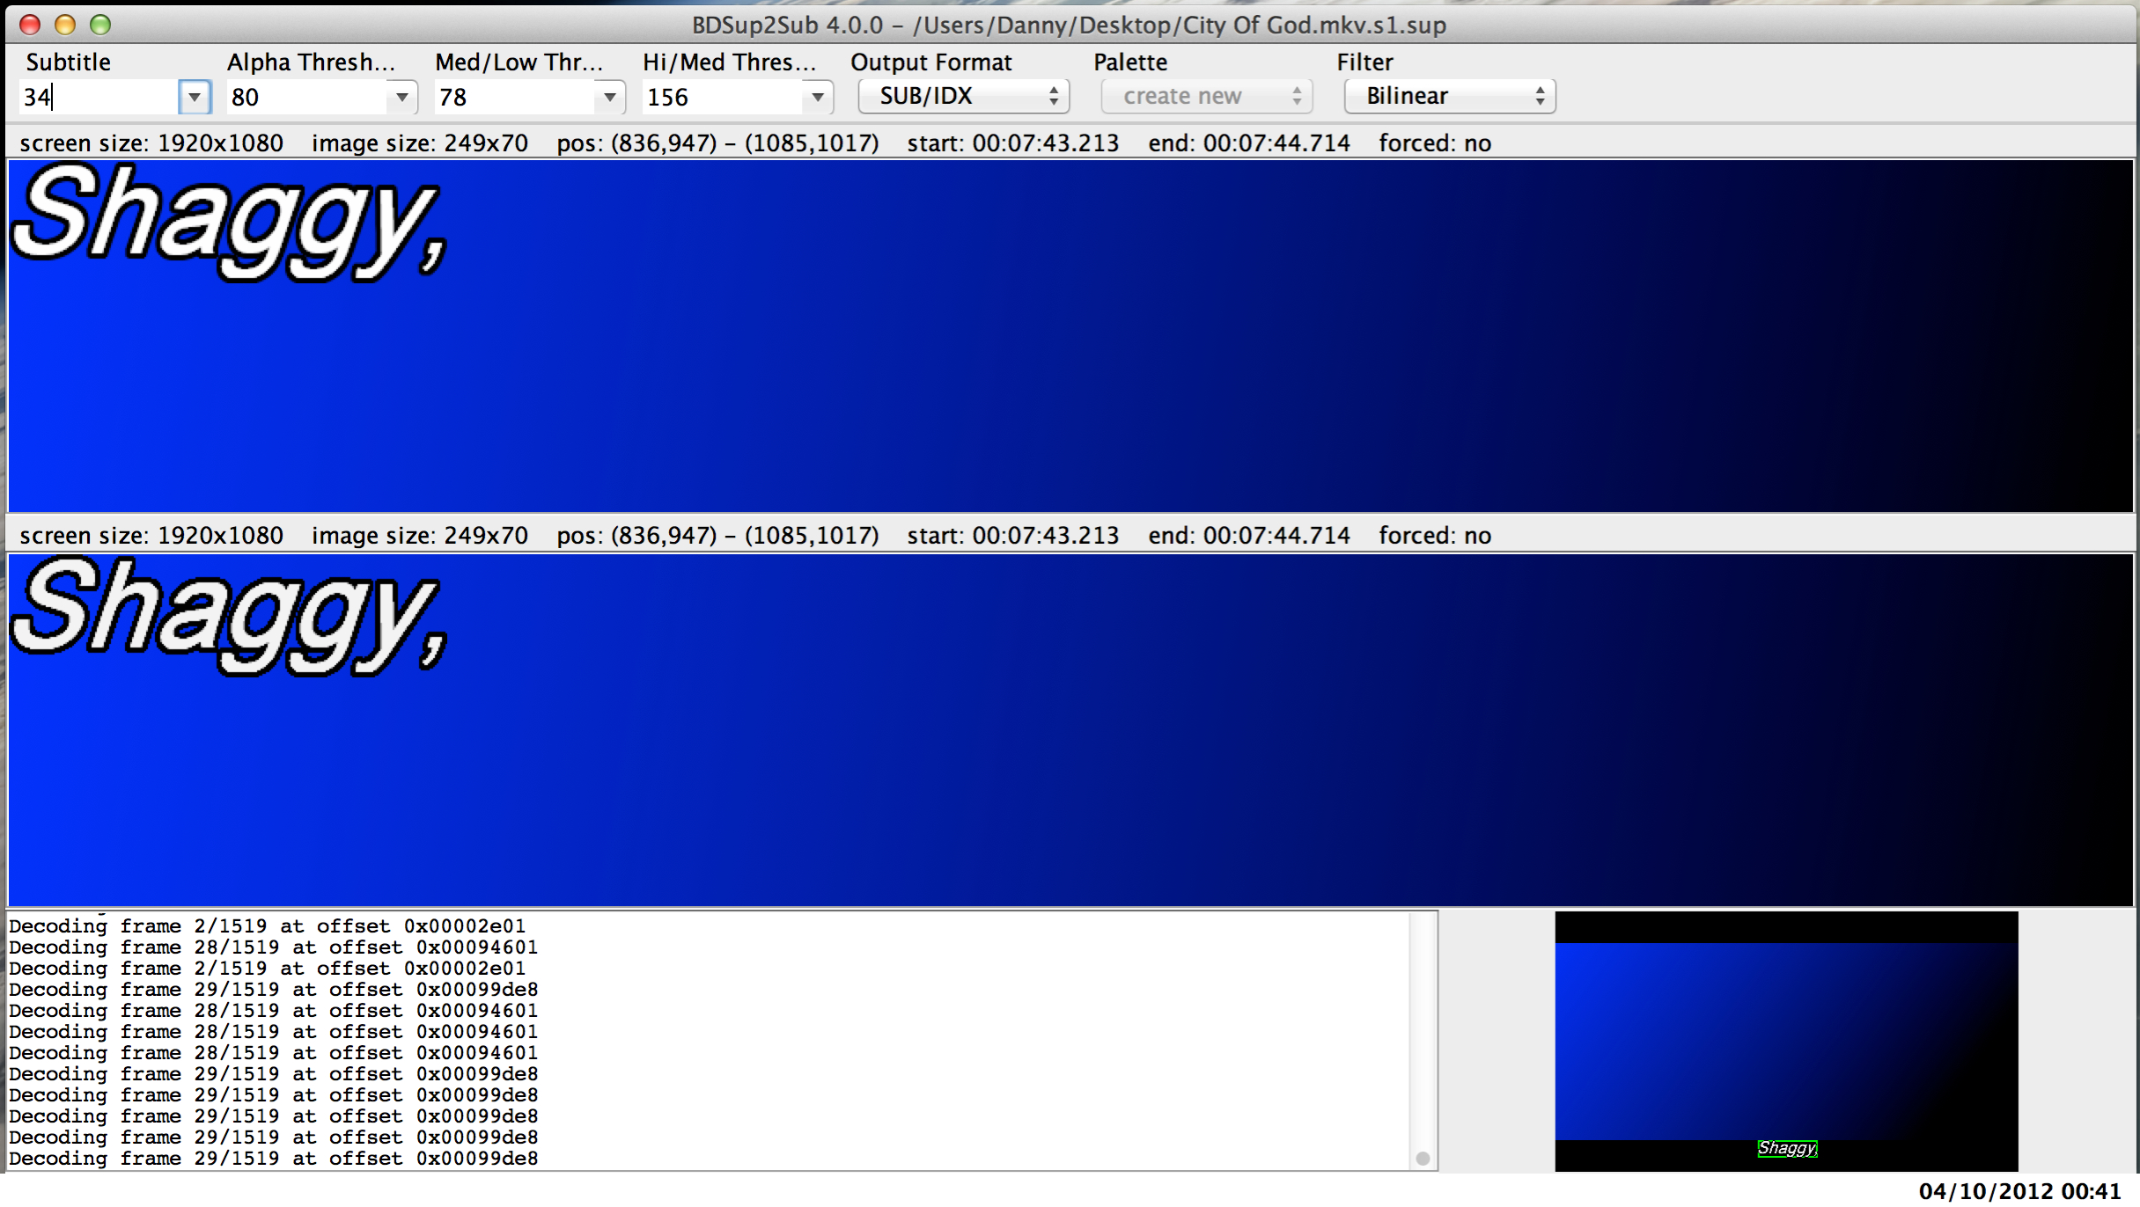Screen dimensions: 2140x1207
Task: Click the Med/Low Threshold field showing 78
Action: (514, 97)
